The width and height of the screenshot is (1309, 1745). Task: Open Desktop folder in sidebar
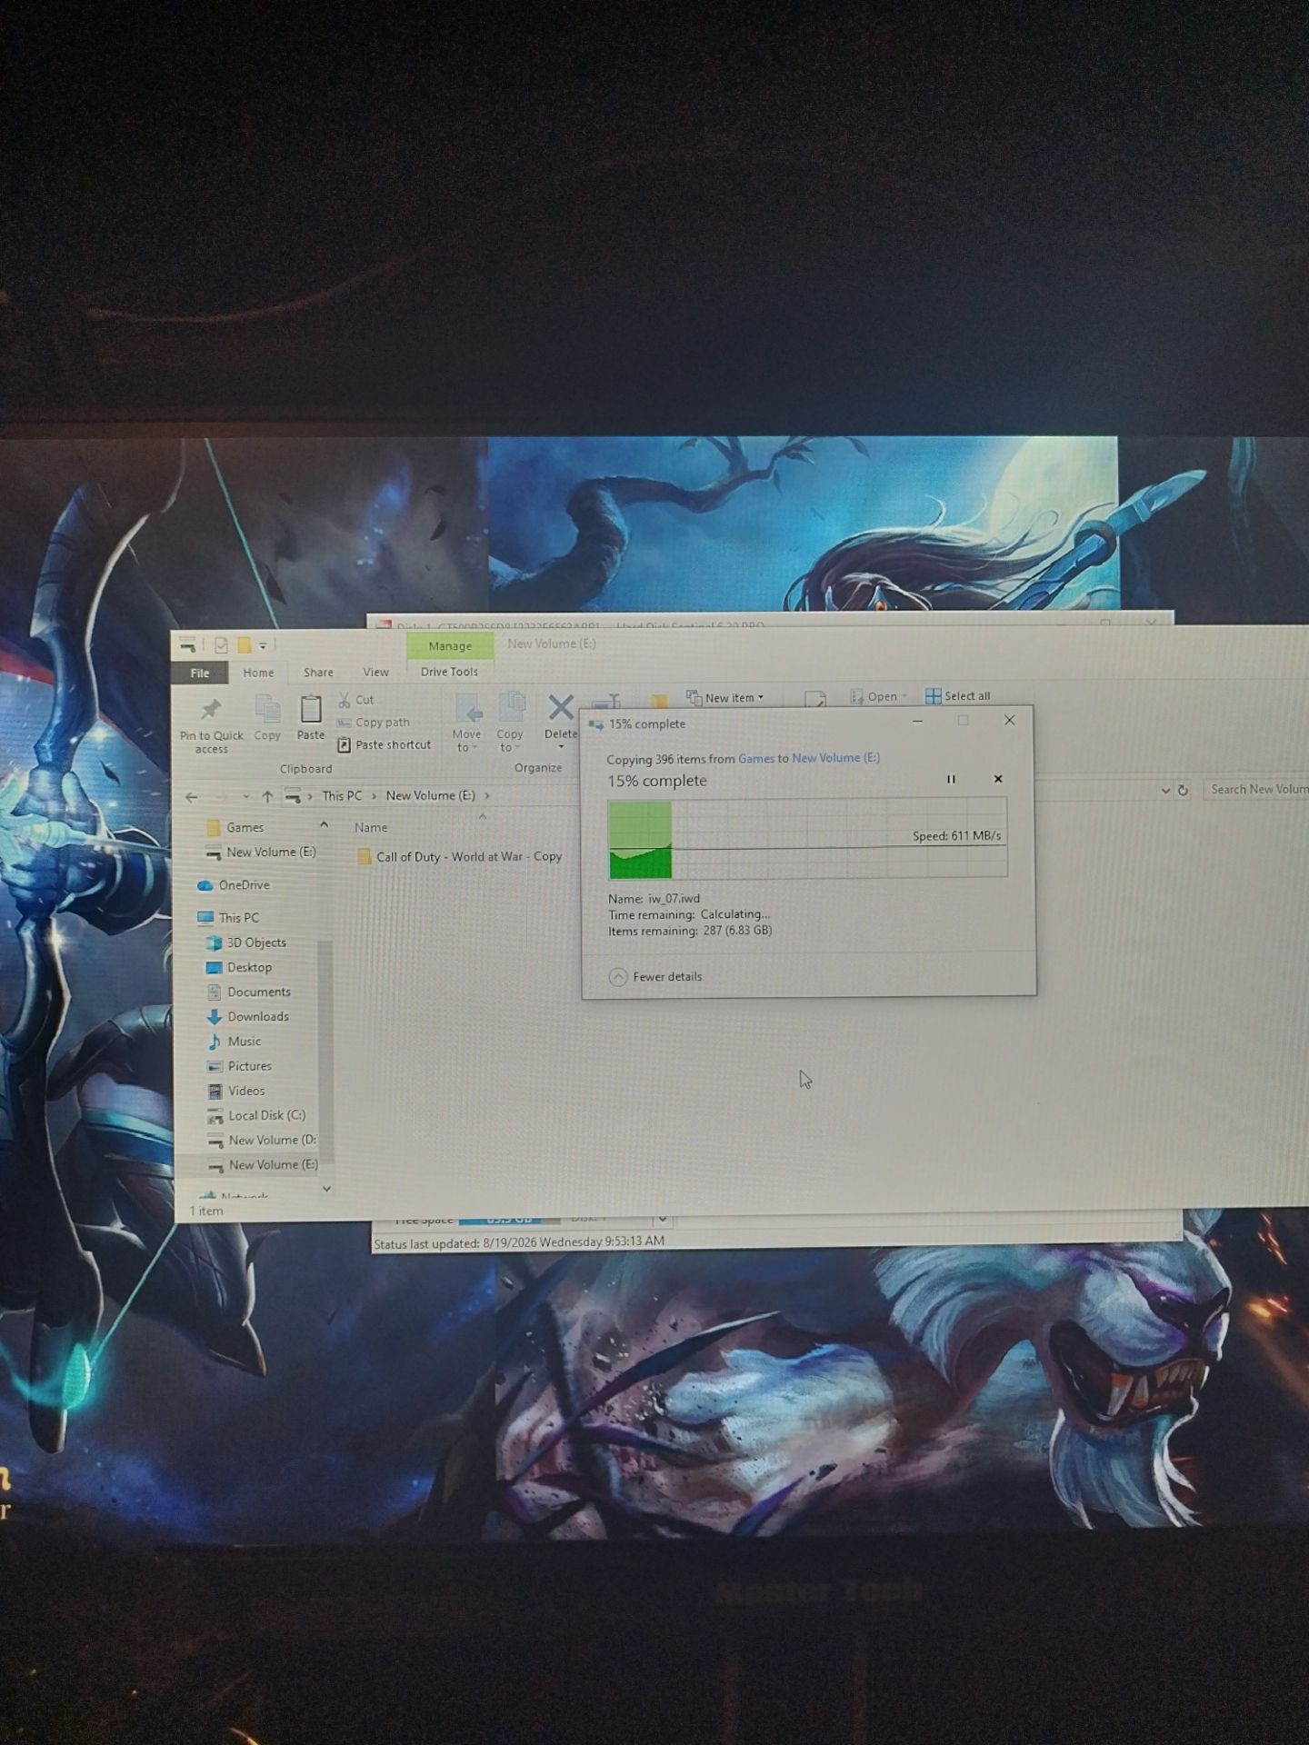pyautogui.click(x=240, y=968)
